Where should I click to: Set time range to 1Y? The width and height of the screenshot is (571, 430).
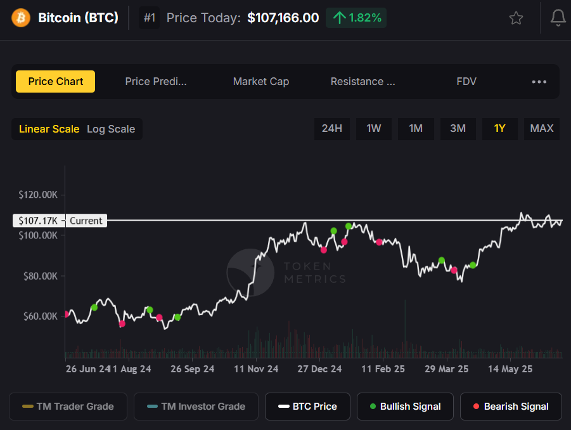click(x=499, y=129)
